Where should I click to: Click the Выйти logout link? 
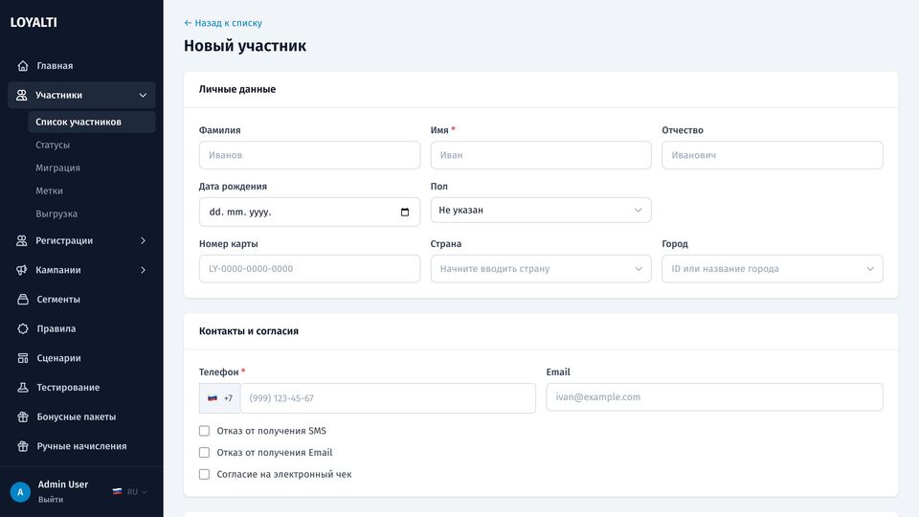(51, 500)
